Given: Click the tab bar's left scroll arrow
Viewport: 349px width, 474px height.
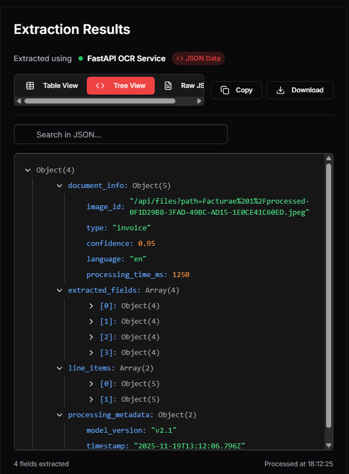Looking at the screenshot, I should (18, 101).
